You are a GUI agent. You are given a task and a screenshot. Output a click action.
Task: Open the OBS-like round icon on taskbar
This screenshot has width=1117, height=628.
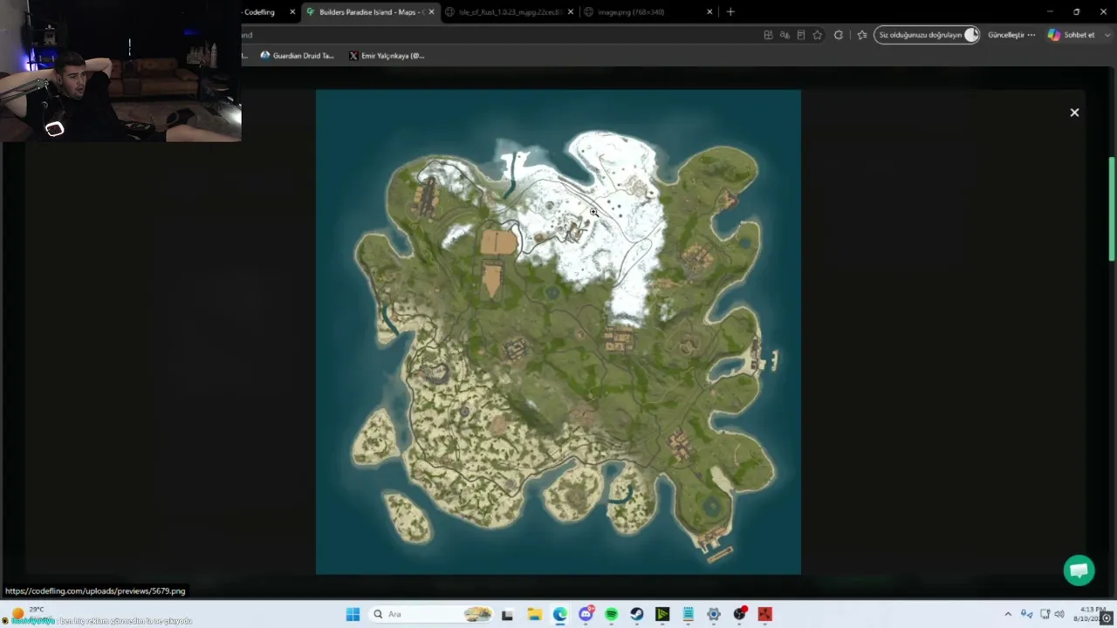(x=740, y=614)
